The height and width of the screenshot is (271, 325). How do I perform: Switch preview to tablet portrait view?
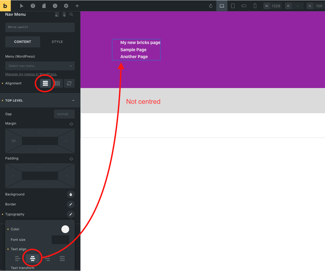click(x=233, y=6)
